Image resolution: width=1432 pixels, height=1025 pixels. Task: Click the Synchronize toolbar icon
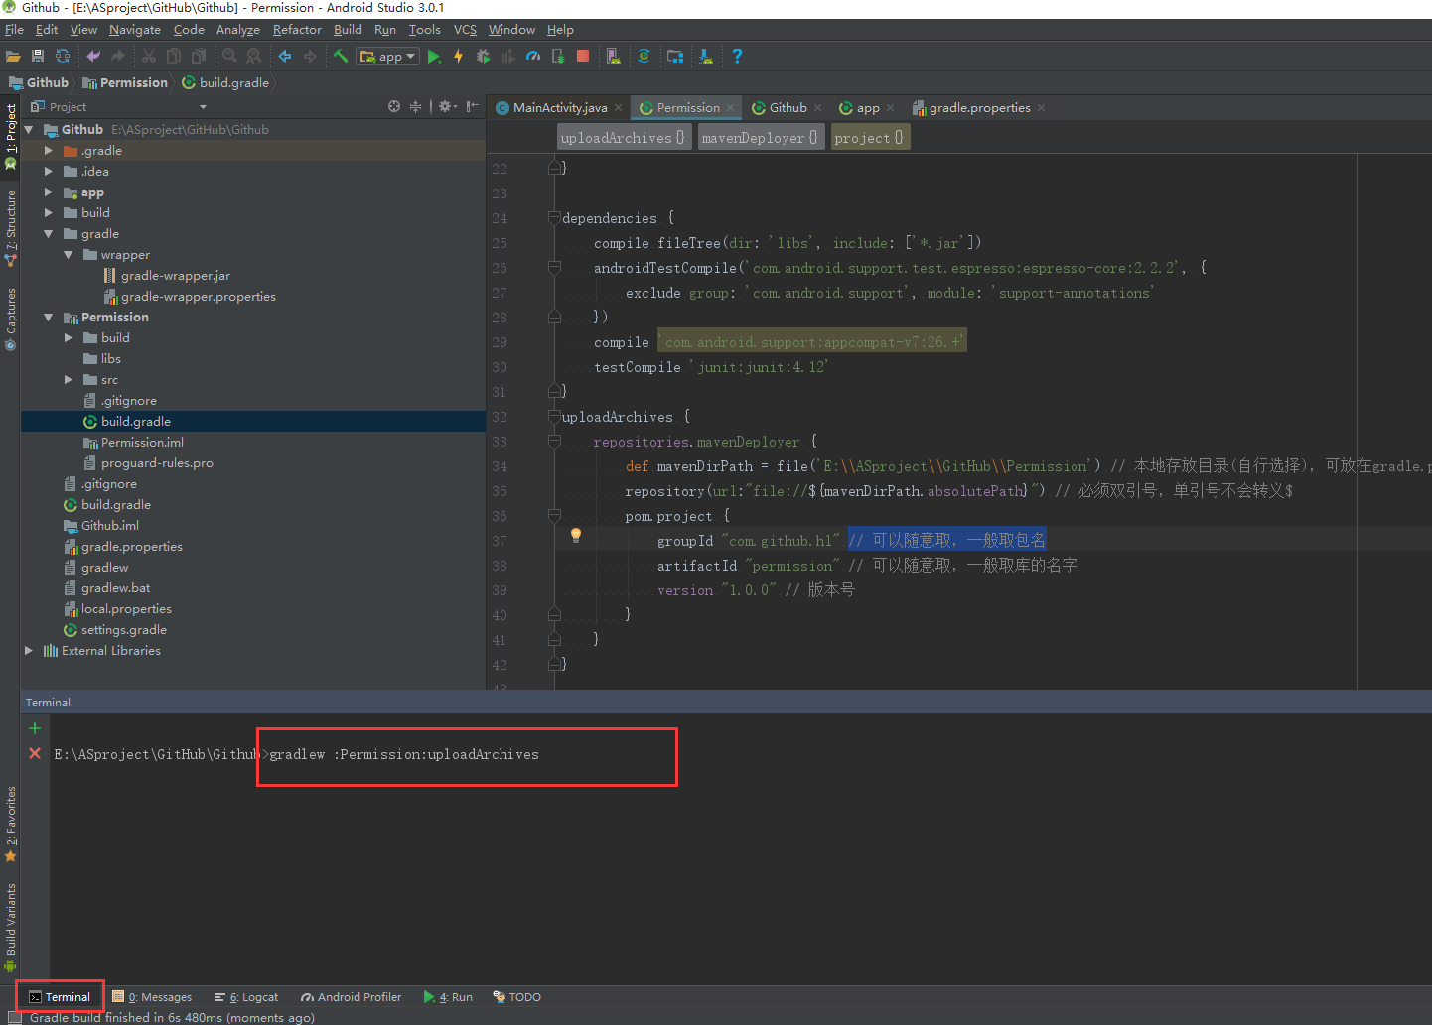(63, 57)
